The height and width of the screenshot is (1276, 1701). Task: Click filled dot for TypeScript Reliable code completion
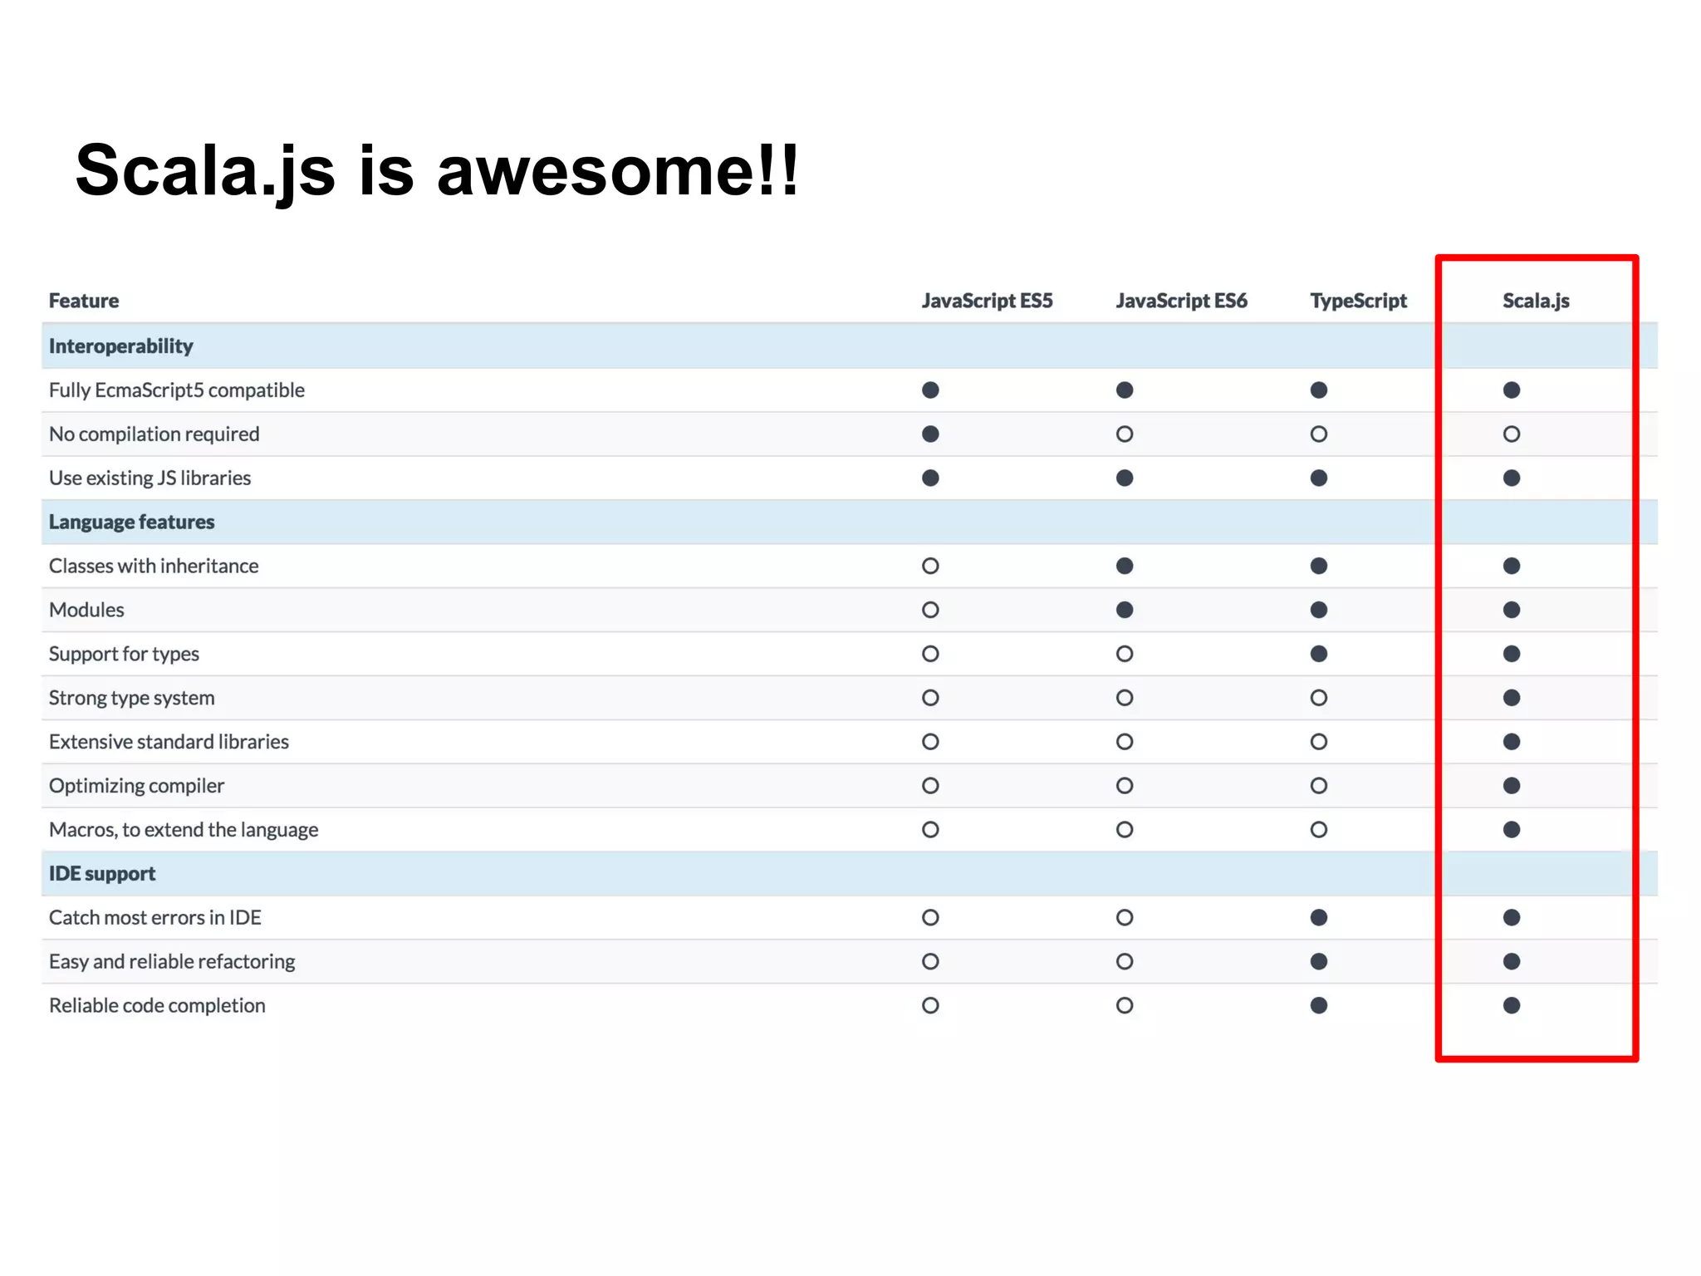point(1319,1006)
